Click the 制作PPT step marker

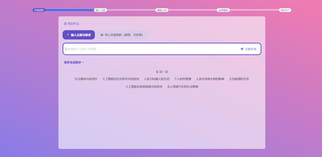click(285, 10)
